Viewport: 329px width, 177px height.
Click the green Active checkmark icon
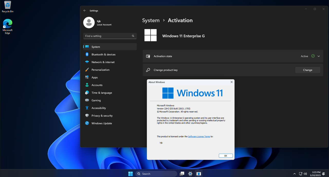click(313, 56)
